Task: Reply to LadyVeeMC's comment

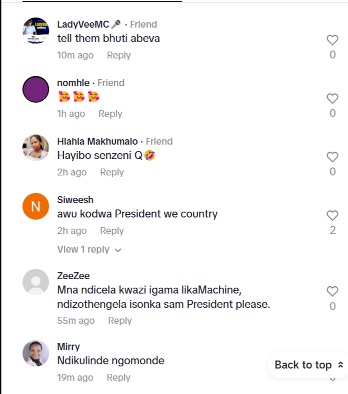Action: [x=118, y=55]
